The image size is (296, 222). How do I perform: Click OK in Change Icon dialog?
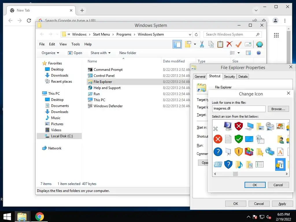coord(255,185)
